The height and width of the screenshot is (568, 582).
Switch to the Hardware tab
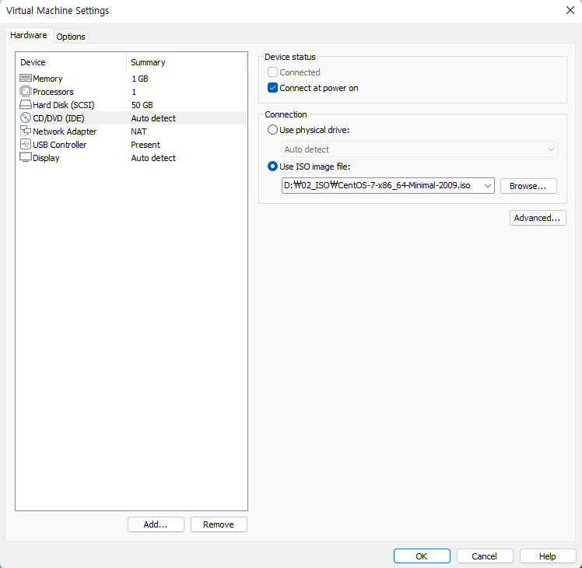point(29,35)
